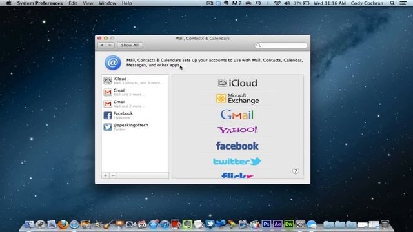Screen dimensions: 413x232
Task: Open the Trash in the dock
Action: click(385, 224)
